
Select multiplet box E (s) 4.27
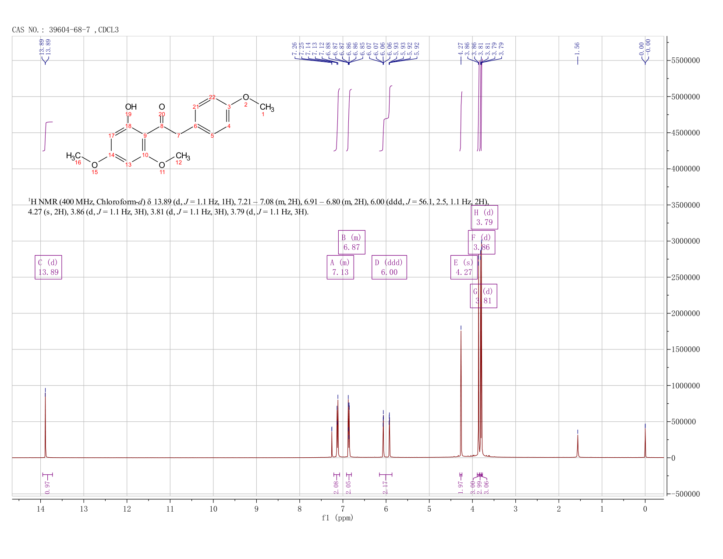click(x=464, y=267)
